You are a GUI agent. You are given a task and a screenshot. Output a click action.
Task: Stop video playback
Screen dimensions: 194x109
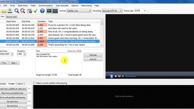[116, 76]
